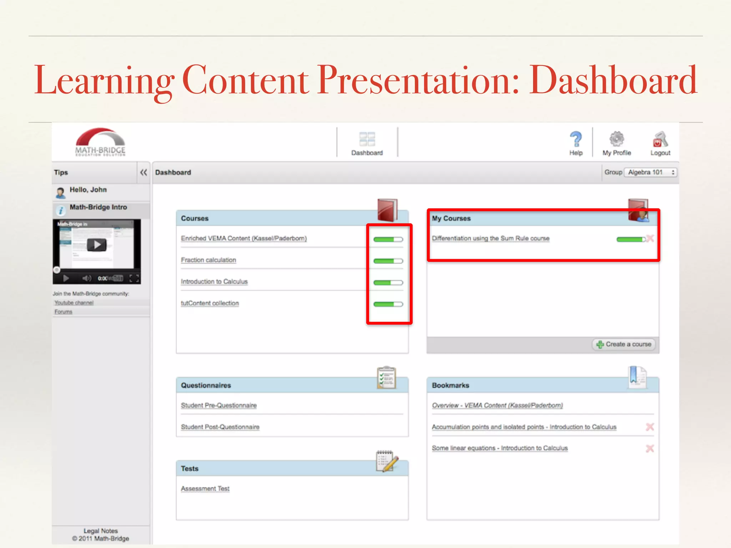This screenshot has width=731, height=548.
Task: Collapse the Tips side panel
Action: 143,173
